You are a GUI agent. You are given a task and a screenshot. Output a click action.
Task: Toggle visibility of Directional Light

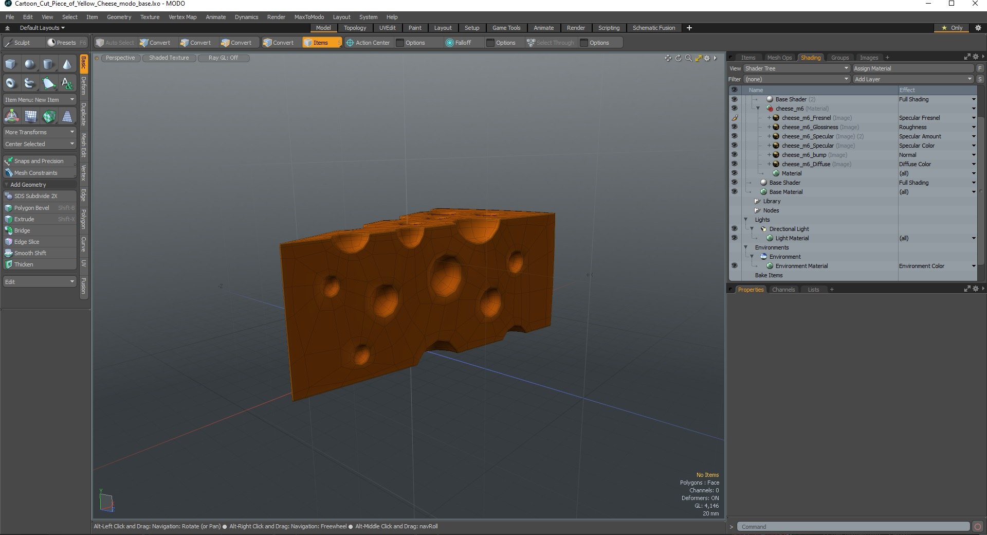(x=734, y=229)
